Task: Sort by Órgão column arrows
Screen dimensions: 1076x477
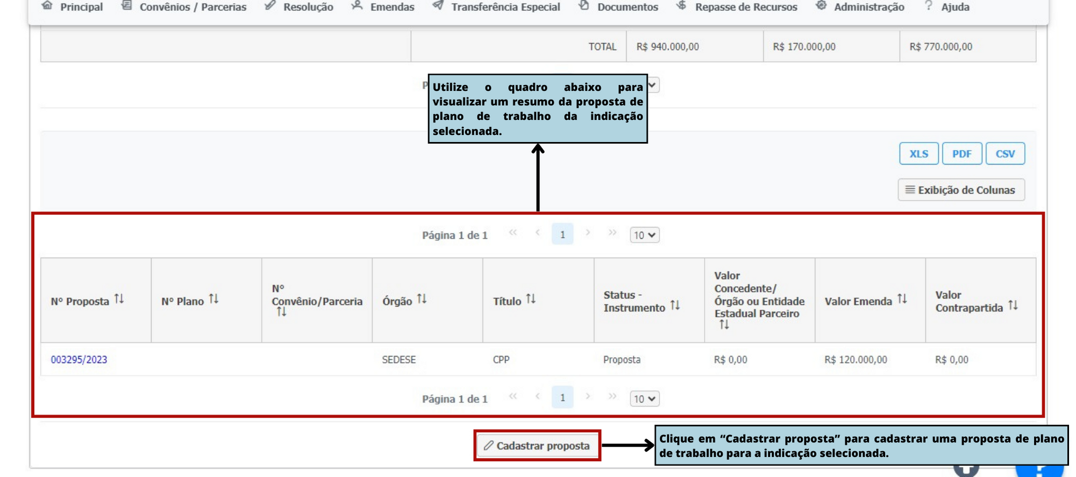Action: pos(422,299)
